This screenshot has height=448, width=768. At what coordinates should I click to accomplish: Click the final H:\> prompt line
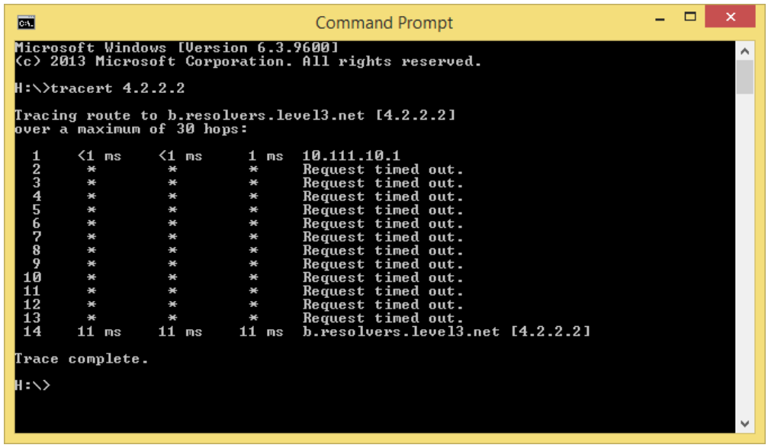coord(32,386)
